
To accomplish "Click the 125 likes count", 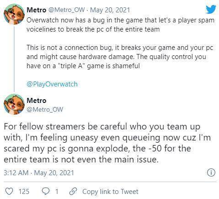I will 24,191.
